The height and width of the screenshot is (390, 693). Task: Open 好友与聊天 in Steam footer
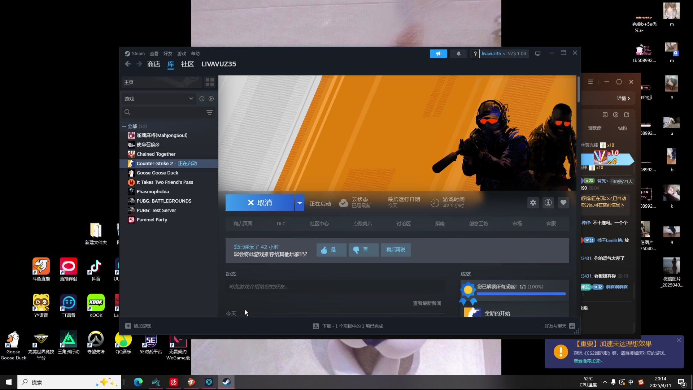pos(559,326)
